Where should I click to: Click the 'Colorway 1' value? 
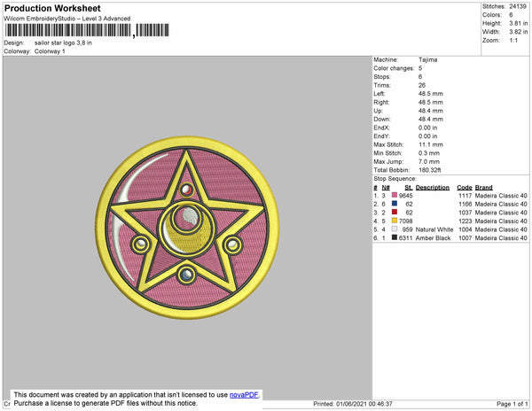(50, 51)
